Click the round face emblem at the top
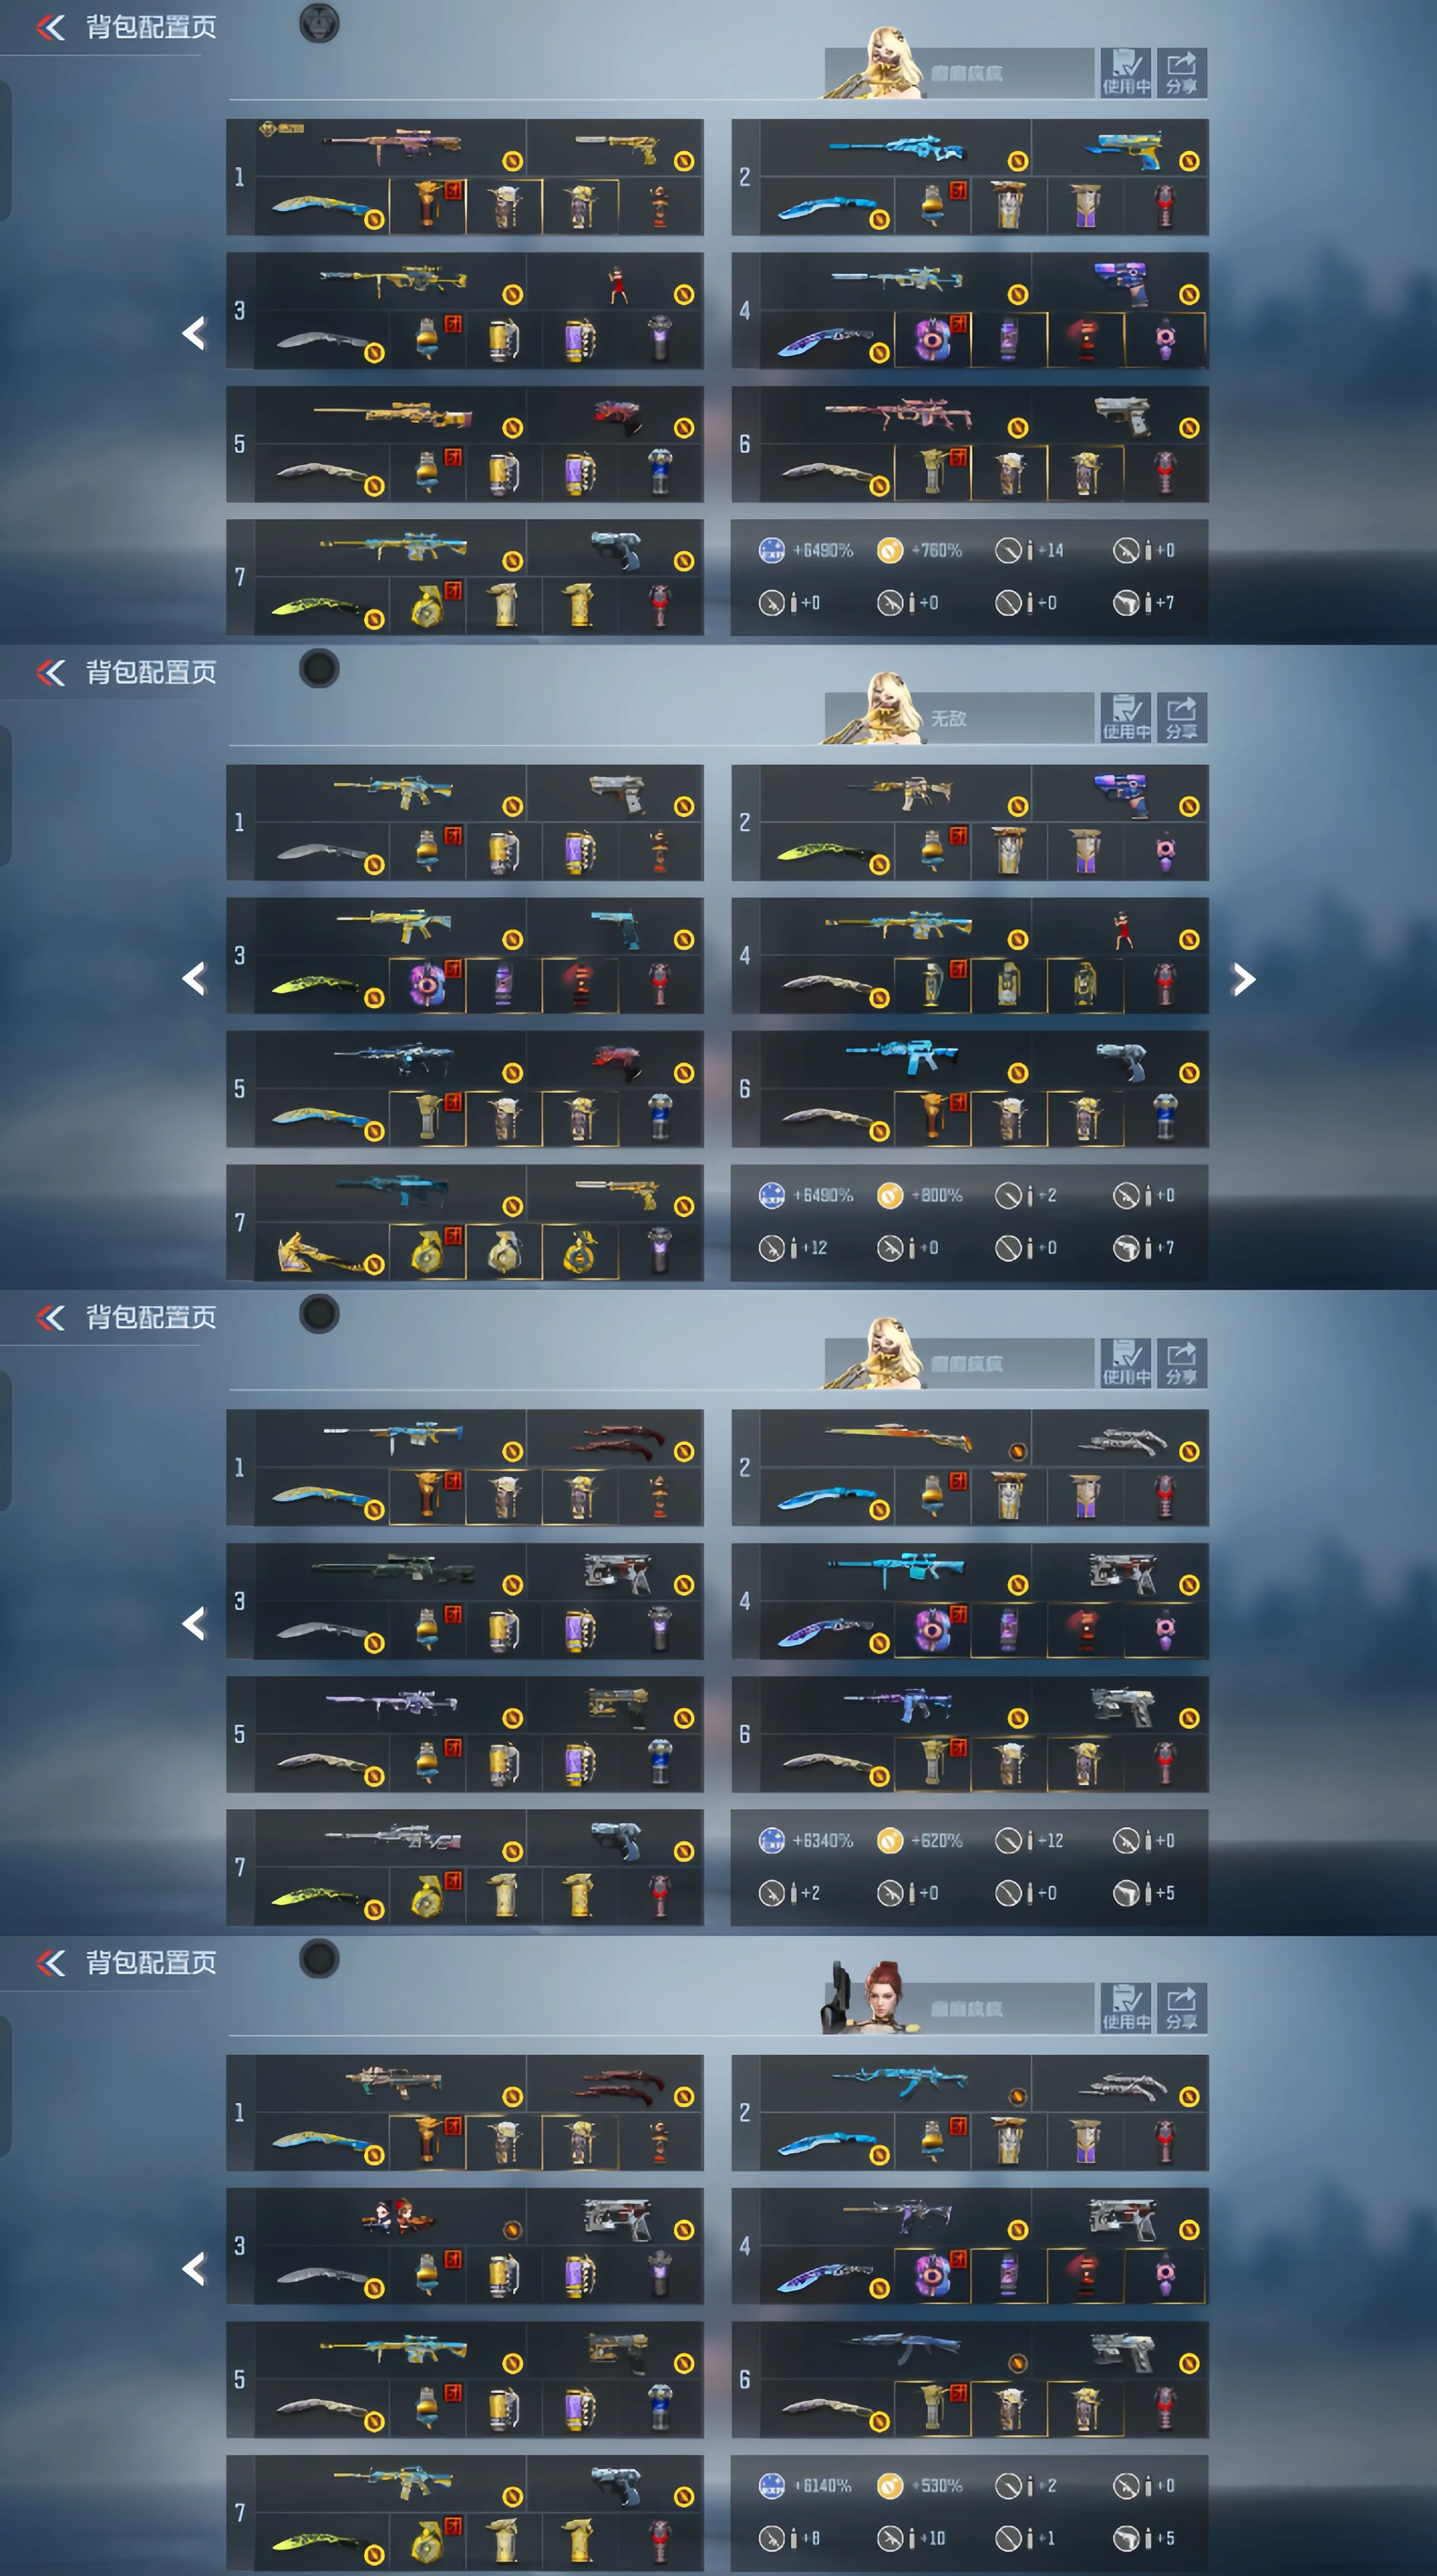This screenshot has width=1437, height=2576. point(319,23)
